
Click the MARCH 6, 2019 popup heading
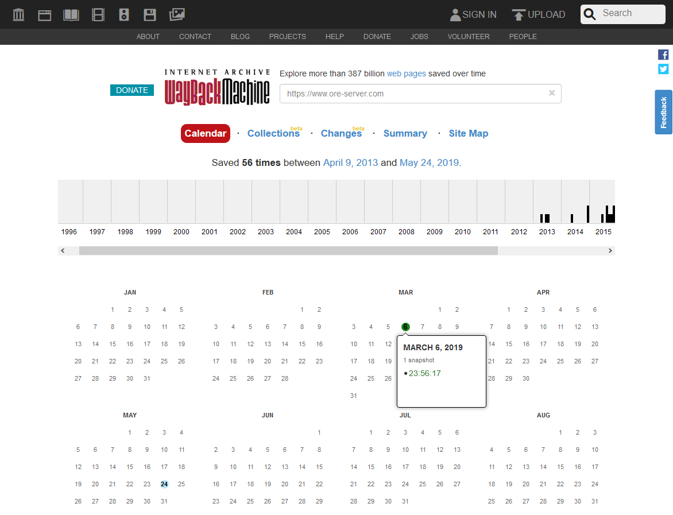(x=432, y=347)
